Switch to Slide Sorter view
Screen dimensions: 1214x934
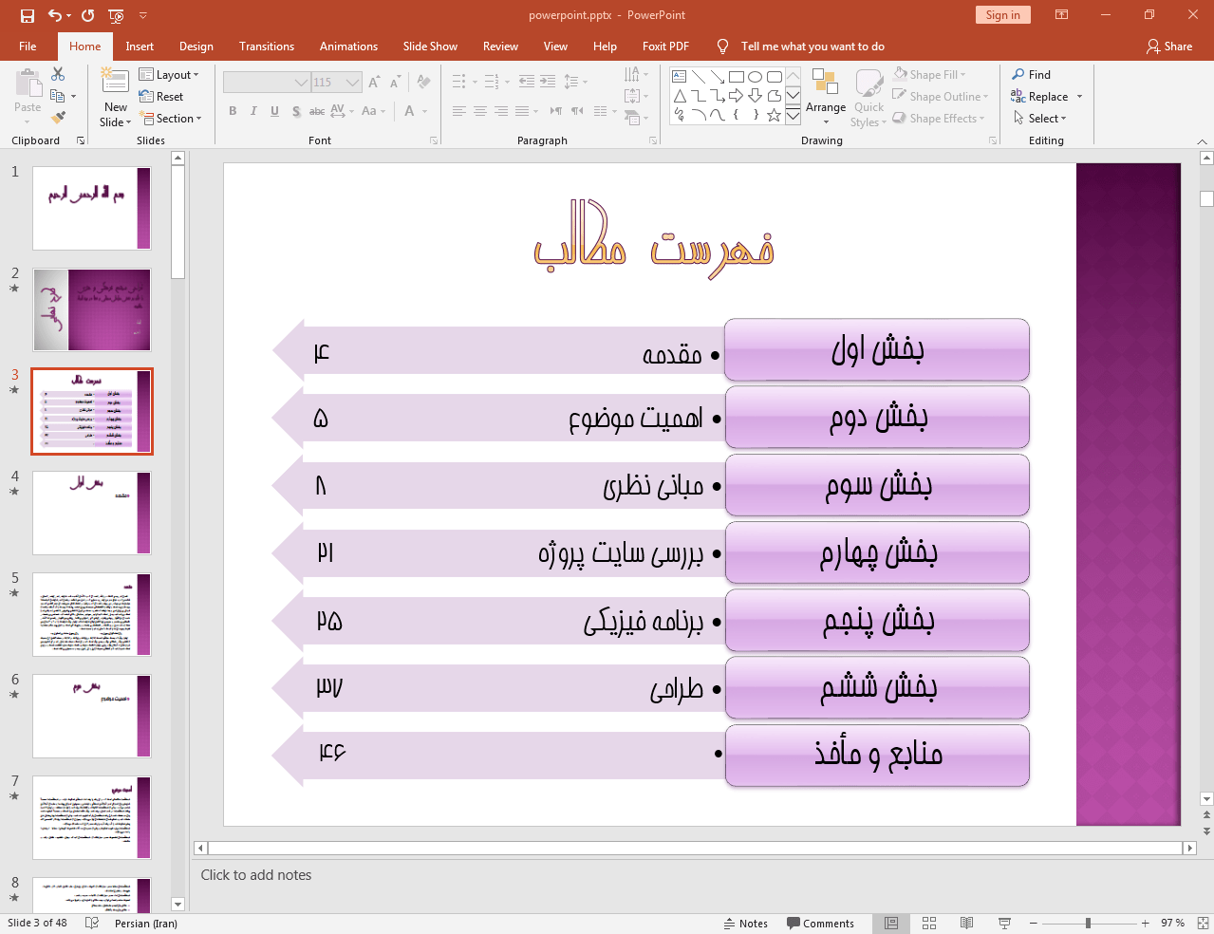click(x=929, y=923)
